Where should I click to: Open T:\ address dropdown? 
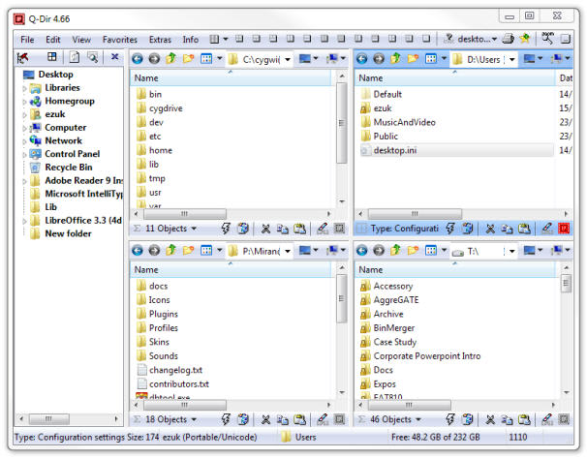pos(511,251)
